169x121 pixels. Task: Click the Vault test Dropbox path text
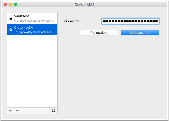coord(34,21)
